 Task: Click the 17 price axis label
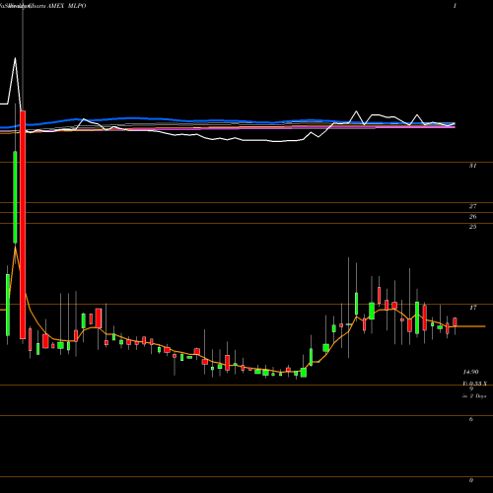tap(472, 308)
